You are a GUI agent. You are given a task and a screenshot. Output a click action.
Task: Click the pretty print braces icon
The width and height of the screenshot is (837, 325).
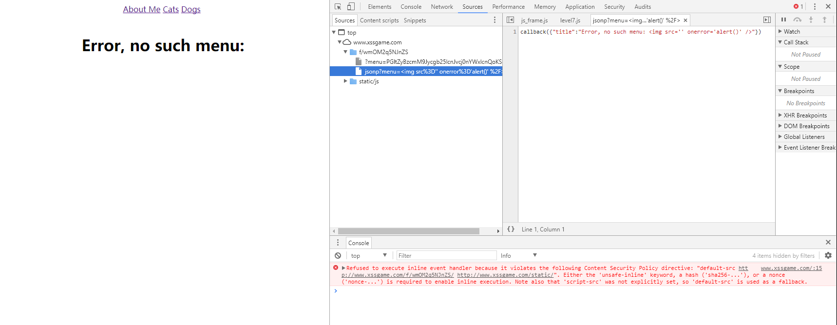511,229
